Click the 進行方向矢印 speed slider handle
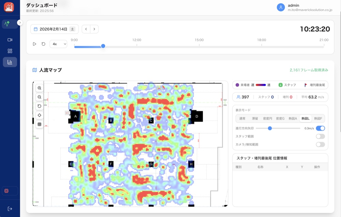The height and width of the screenshot is (217, 341). tap(270, 128)
